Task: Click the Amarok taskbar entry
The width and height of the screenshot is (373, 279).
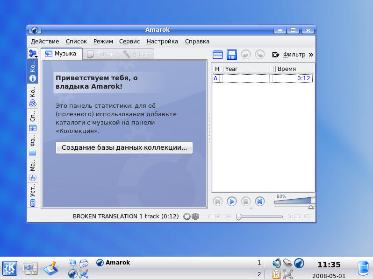Action: (x=113, y=263)
